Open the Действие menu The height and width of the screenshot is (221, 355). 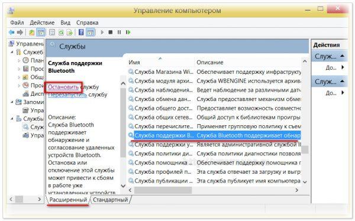[42, 22]
